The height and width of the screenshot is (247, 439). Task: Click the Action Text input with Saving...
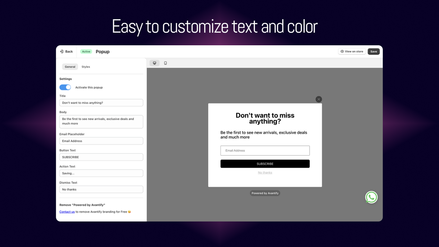(x=101, y=173)
